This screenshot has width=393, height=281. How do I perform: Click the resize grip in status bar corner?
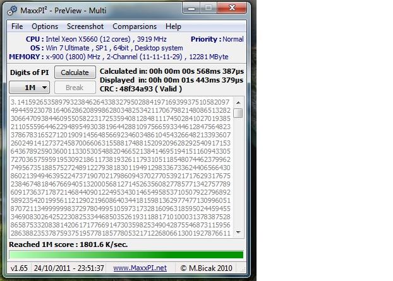(243, 270)
